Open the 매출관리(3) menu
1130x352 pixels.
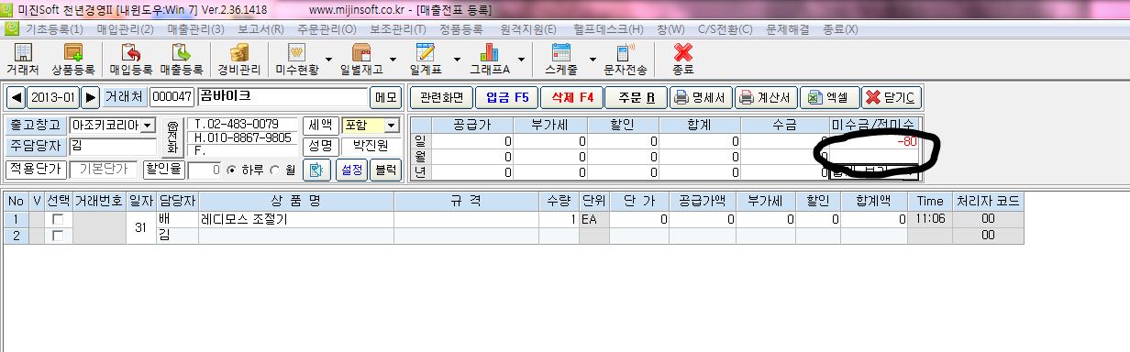click(196, 29)
